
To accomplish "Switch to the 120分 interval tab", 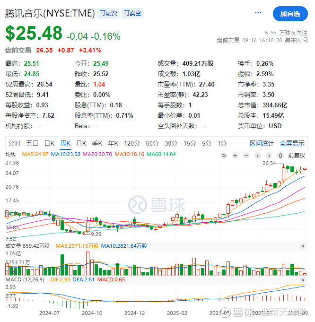I will pos(132,143).
